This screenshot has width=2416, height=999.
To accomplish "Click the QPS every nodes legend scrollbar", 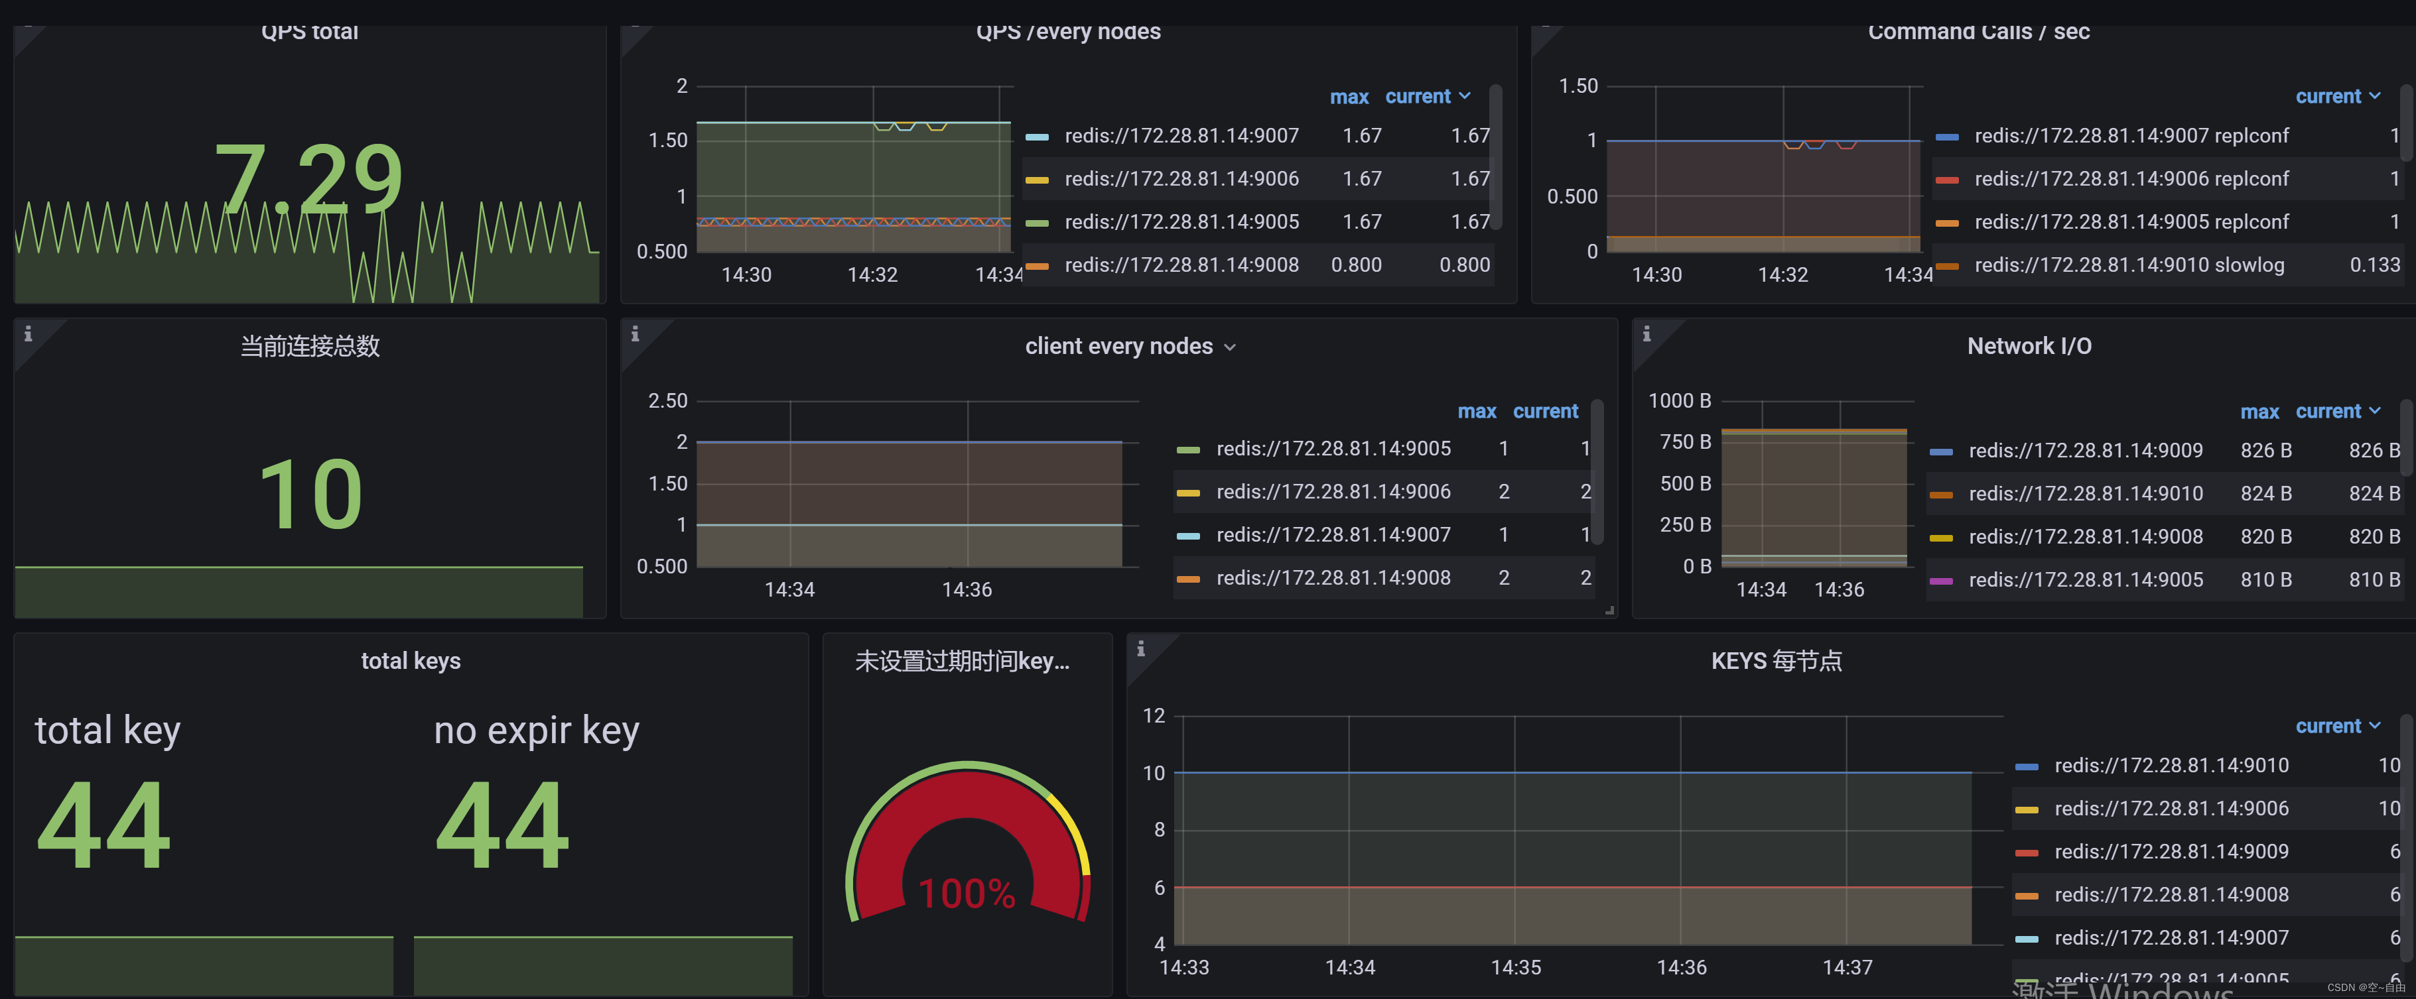I will tap(1496, 156).
